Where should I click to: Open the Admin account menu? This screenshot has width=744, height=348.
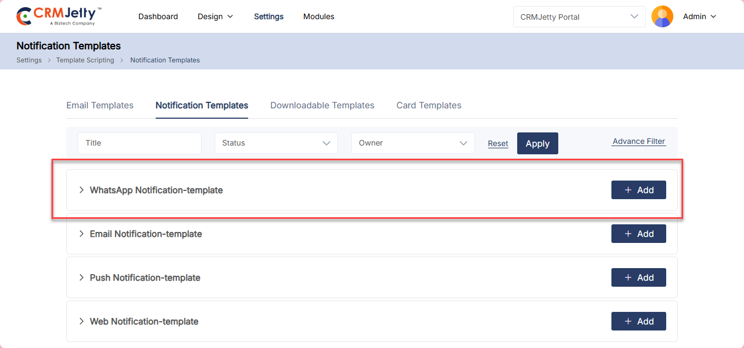click(x=699, y=16)
